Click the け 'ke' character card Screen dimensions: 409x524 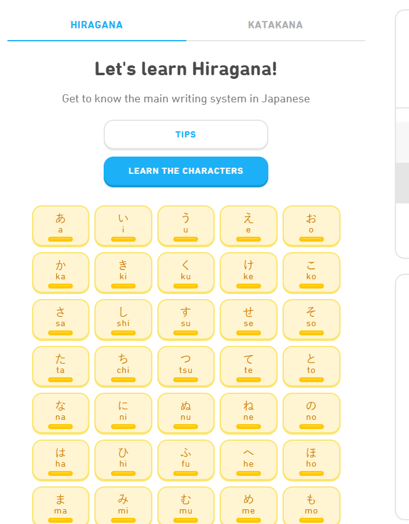tap(249, 272)
